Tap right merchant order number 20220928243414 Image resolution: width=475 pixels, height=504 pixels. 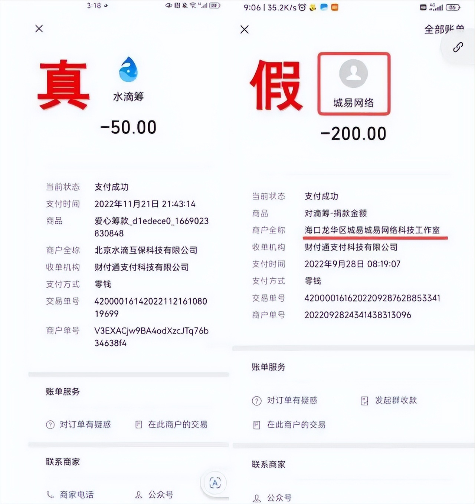(358, 315)
